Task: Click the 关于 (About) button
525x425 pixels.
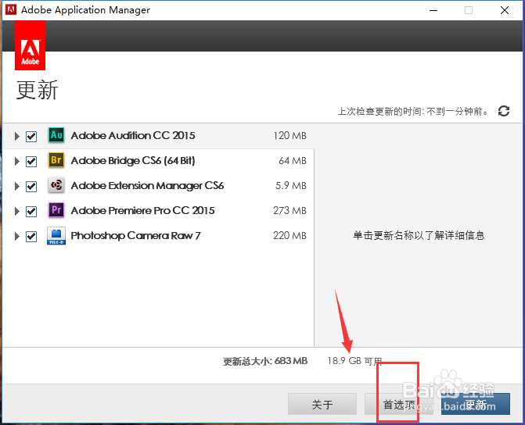Action: (322, 404)
